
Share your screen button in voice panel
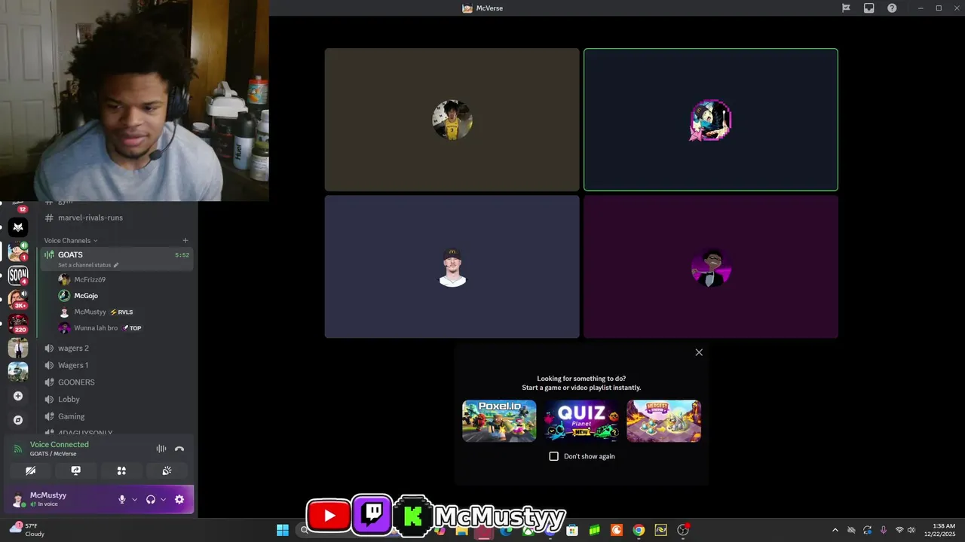75,470
